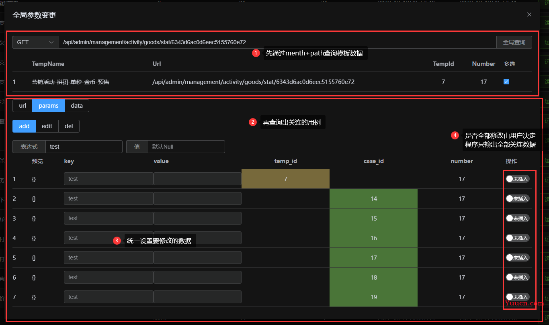Toggle the 未插入 switch for case_id 16
The image size is (549, 325).
tap(517, 238)
